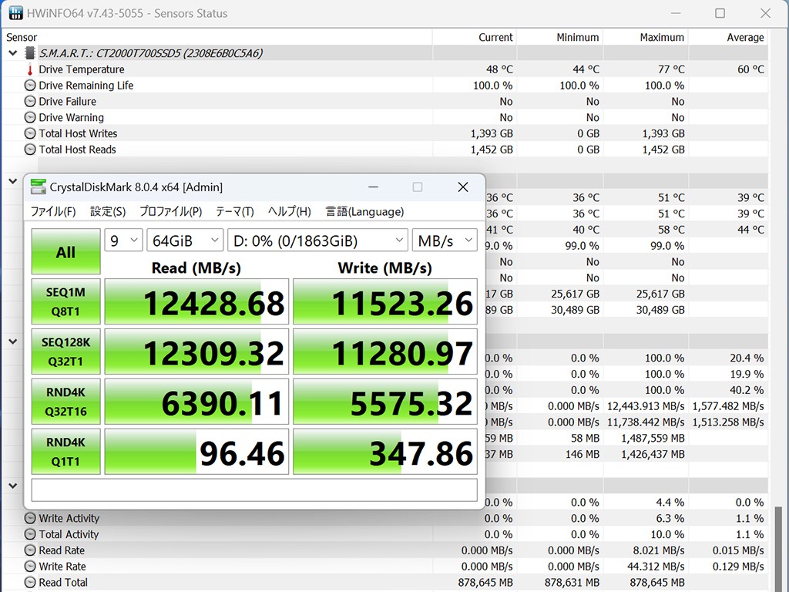Run the RND4K Q1T1 test
This screenshot has width=789, height=592.
[65, 452]
